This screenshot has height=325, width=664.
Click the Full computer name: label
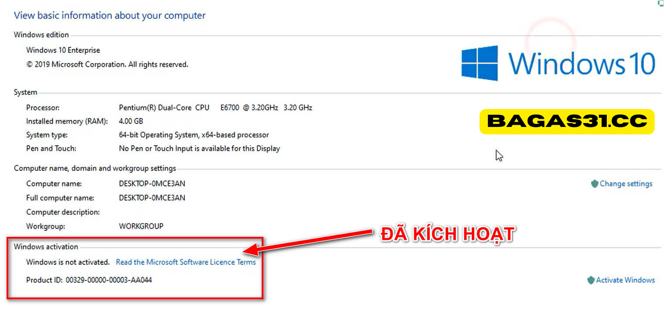pos(60,198)
